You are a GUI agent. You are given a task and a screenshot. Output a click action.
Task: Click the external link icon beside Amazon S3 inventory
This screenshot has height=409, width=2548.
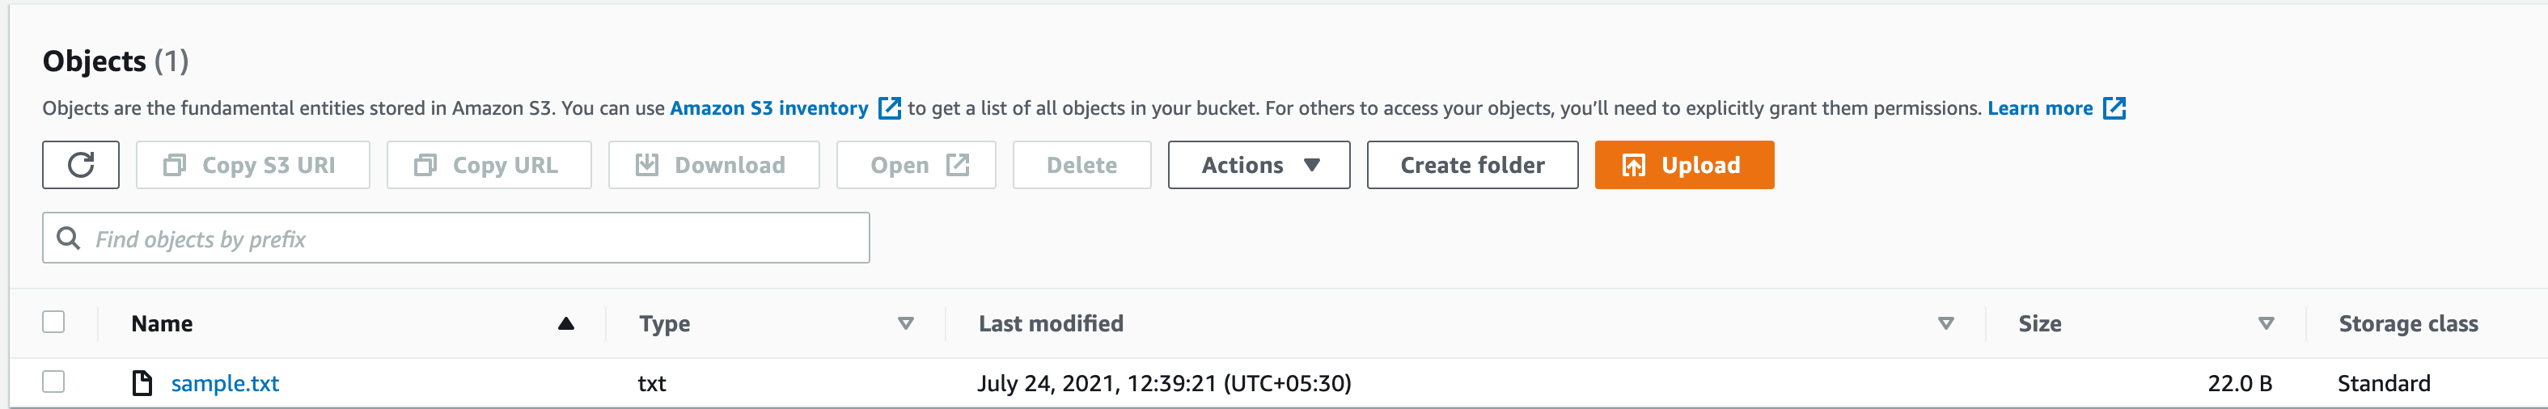pyautogui.click(x=889, y=108)
